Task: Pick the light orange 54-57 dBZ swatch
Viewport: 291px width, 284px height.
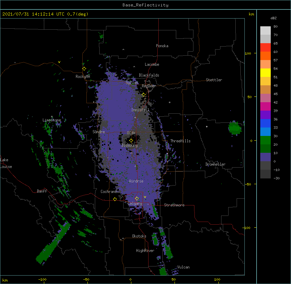Action: (x=265, y=64)
